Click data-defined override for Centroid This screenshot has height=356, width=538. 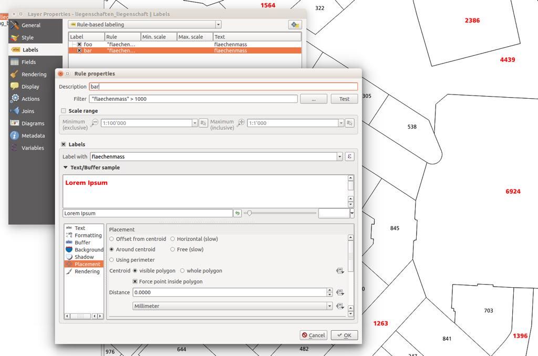coord(340,271)
